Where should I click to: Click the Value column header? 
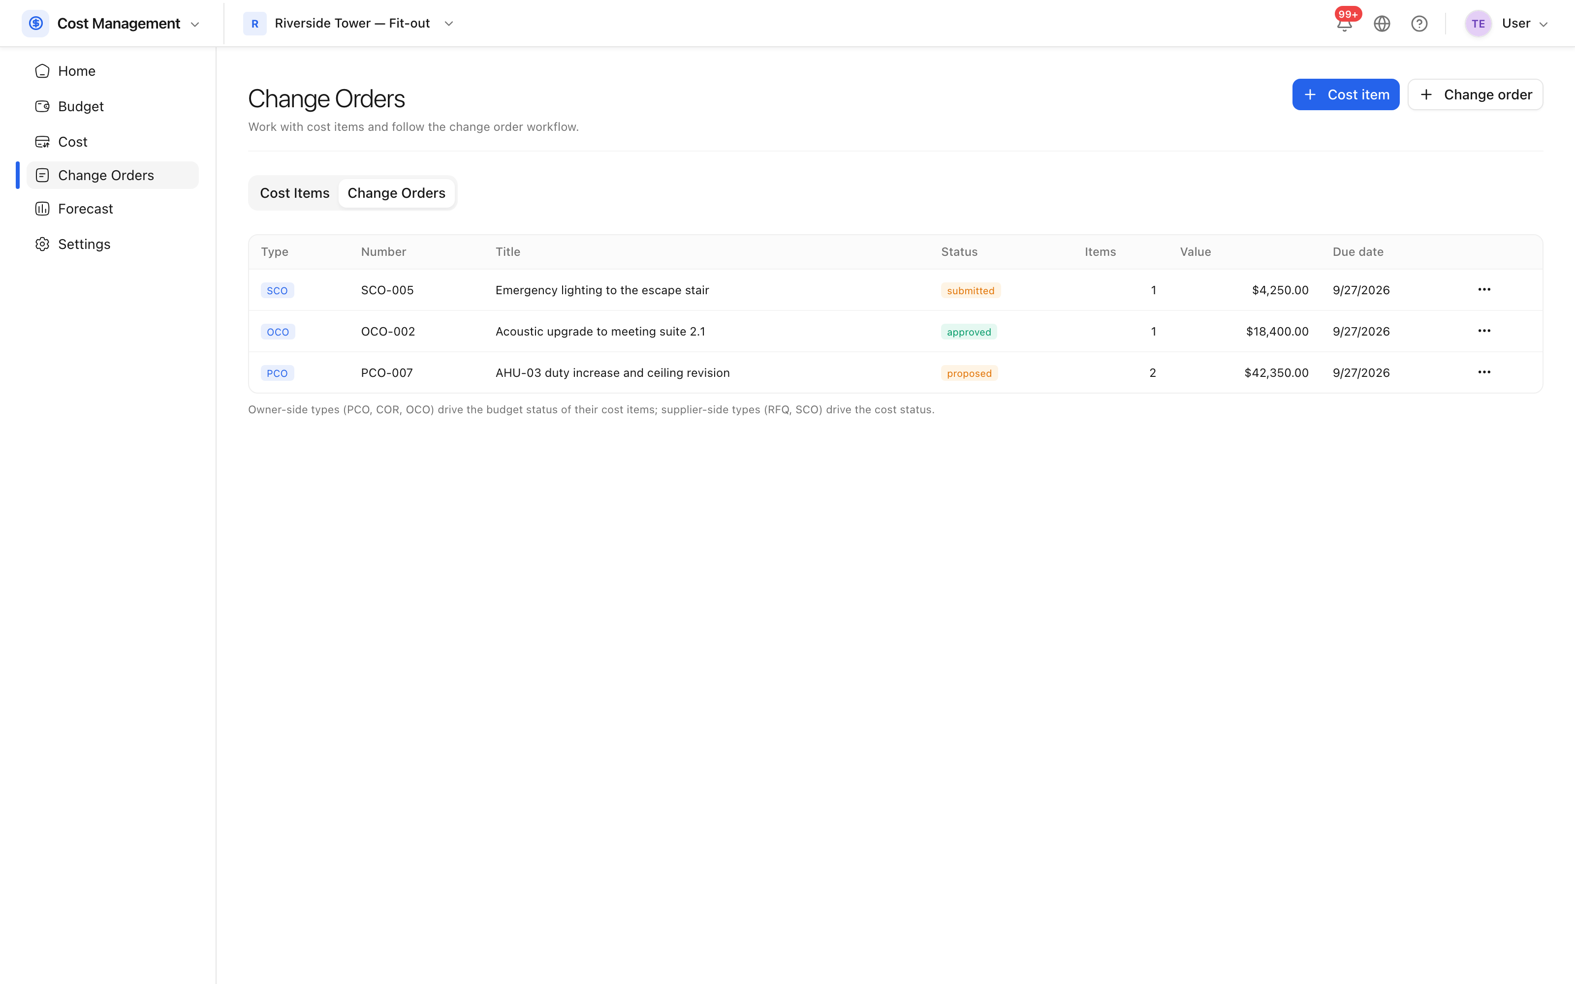pyautogui.click(x=1195, y=252)
